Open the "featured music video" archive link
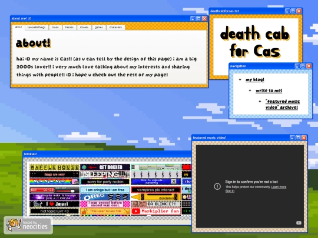The height and width of the screenshot is (238, 318). click(x=283, y=104)
